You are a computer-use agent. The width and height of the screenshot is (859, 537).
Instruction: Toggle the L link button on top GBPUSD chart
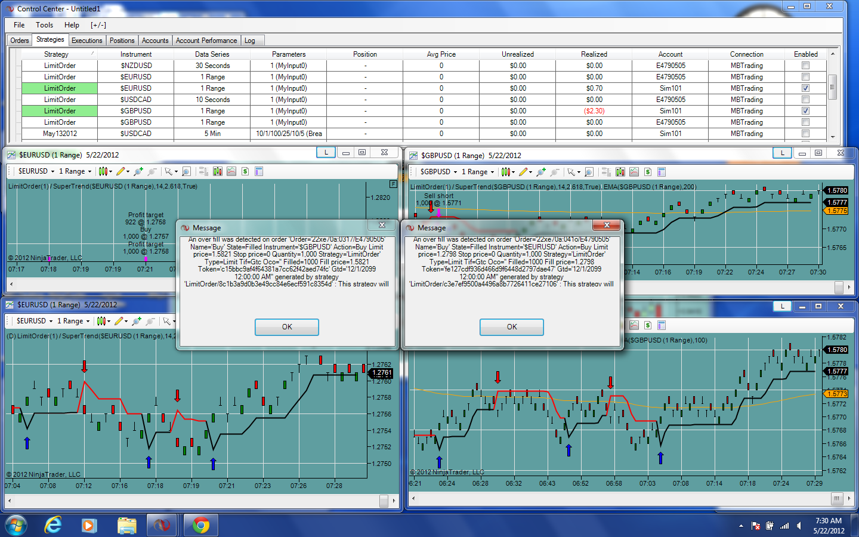(783, 153)
